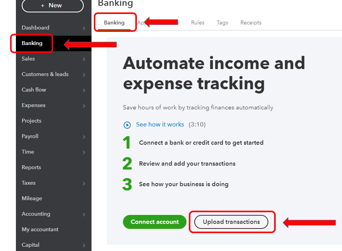Play the "See how it works" video
342x251 pixels.
[x=160, y=125]
